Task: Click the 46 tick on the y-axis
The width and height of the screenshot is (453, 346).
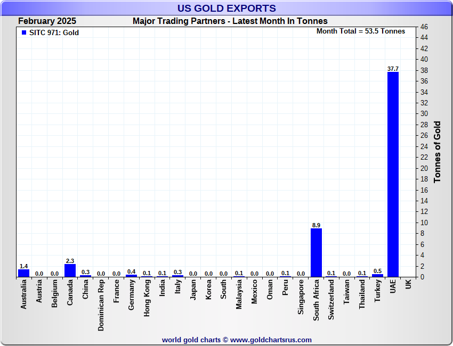Action: (424, 27)
